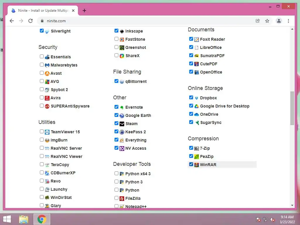Open the Windows Start button
Screen dimensions: 300x225
coord(7,219)
